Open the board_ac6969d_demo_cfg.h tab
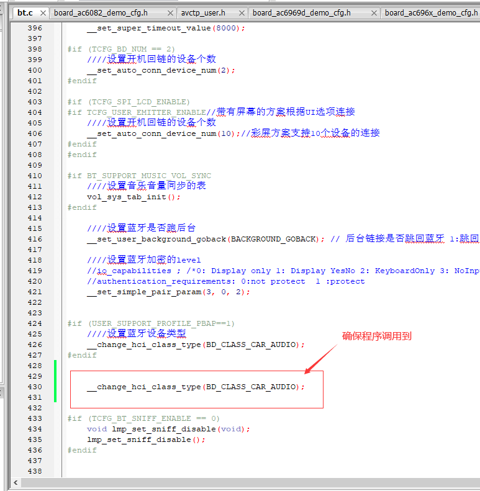 pos(301,13)
